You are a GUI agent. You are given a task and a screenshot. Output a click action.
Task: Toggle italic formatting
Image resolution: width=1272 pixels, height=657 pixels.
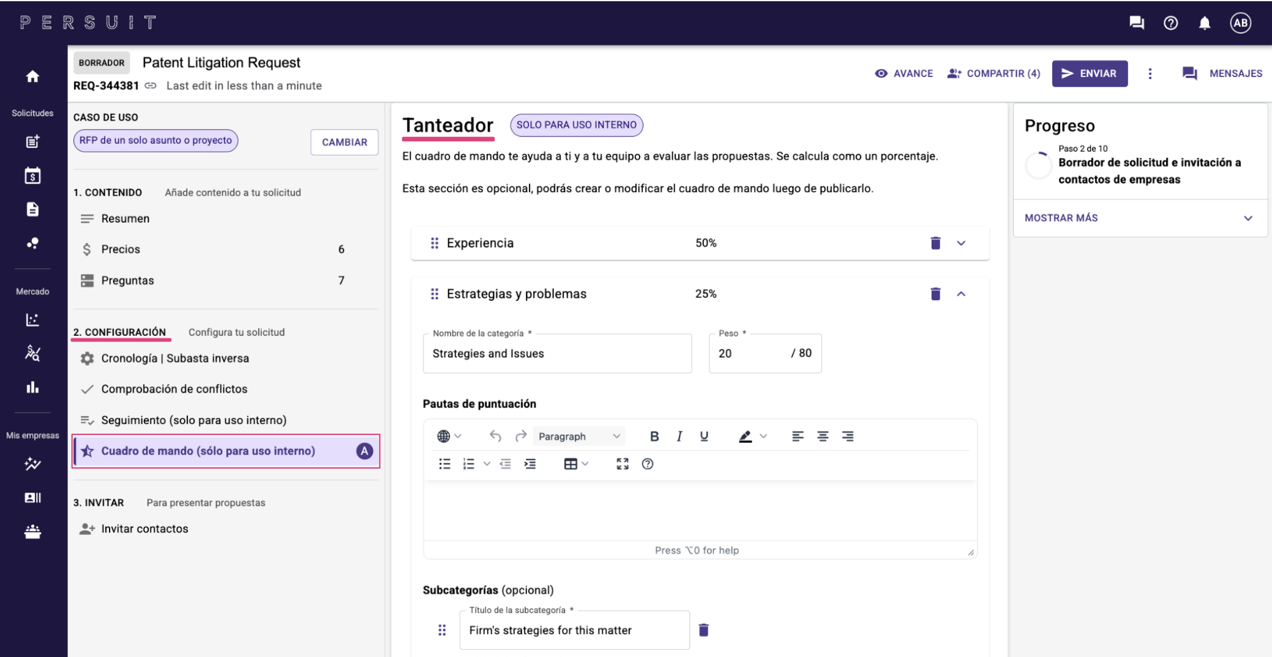click(x=679, y=436)
